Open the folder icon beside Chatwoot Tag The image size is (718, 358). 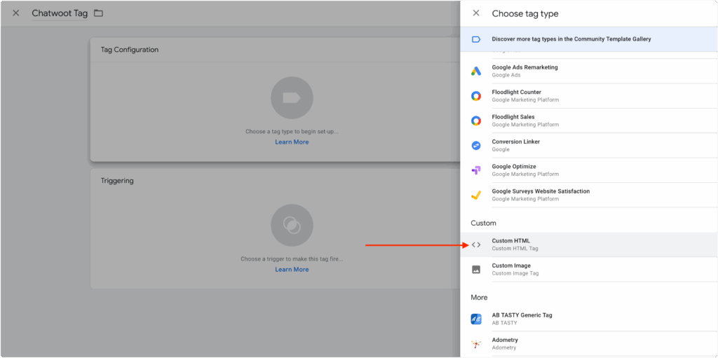tap(98, 13)
